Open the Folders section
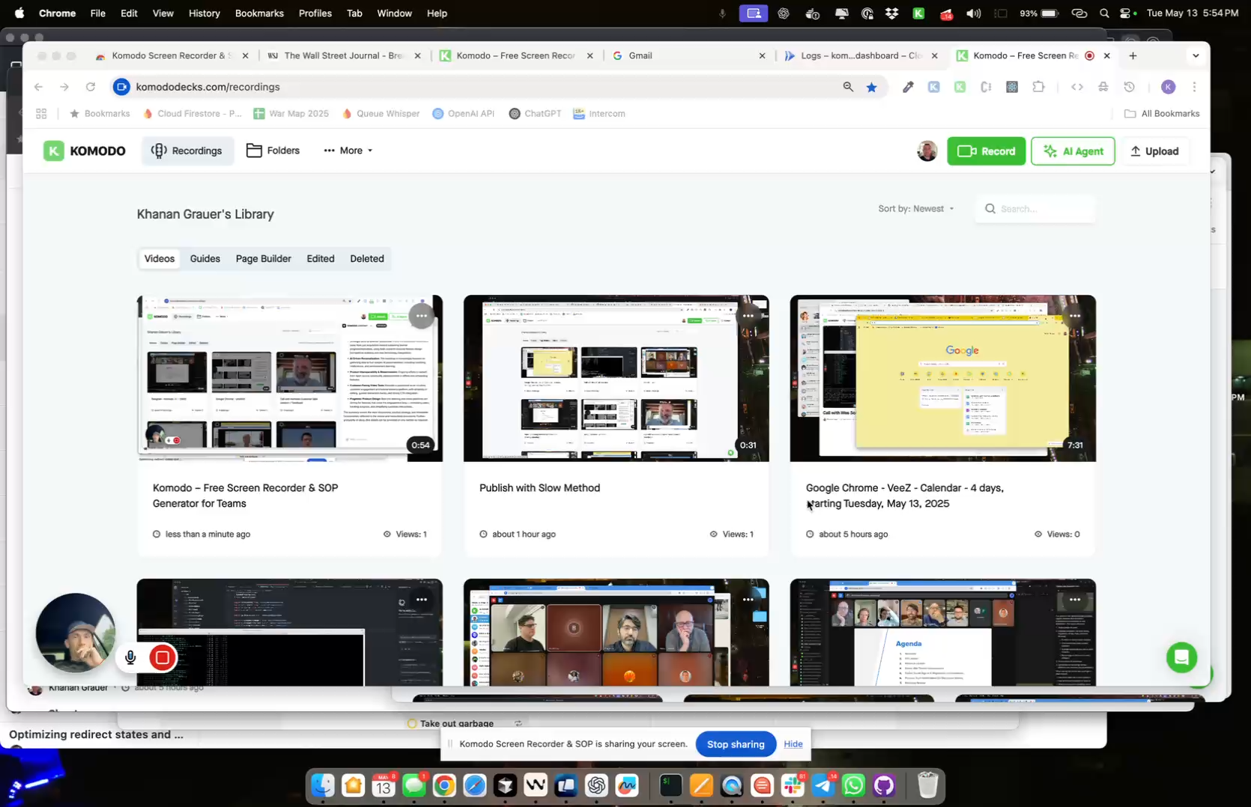The height and width of the screenshot is (807, 1251). (x=273, y=150)
